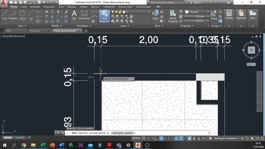Click the Plot printer icon in quick access
Viewport: 265px width, 149px height.
point(39,2)
